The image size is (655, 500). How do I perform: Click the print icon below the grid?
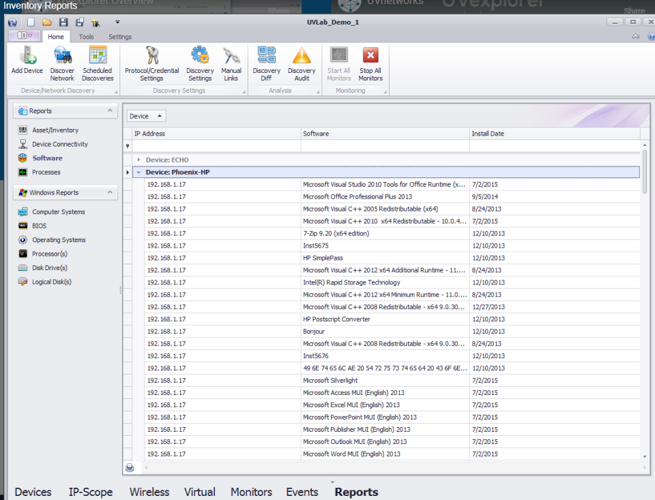coord(130,467)
